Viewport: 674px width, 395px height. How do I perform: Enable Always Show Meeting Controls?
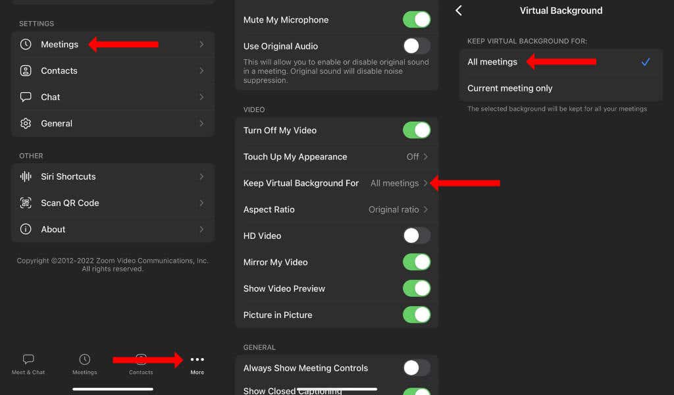[416, 368]
